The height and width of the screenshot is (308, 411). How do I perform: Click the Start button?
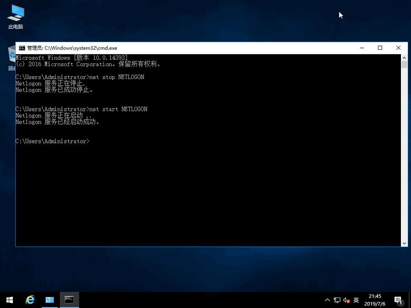click(9, 300)
